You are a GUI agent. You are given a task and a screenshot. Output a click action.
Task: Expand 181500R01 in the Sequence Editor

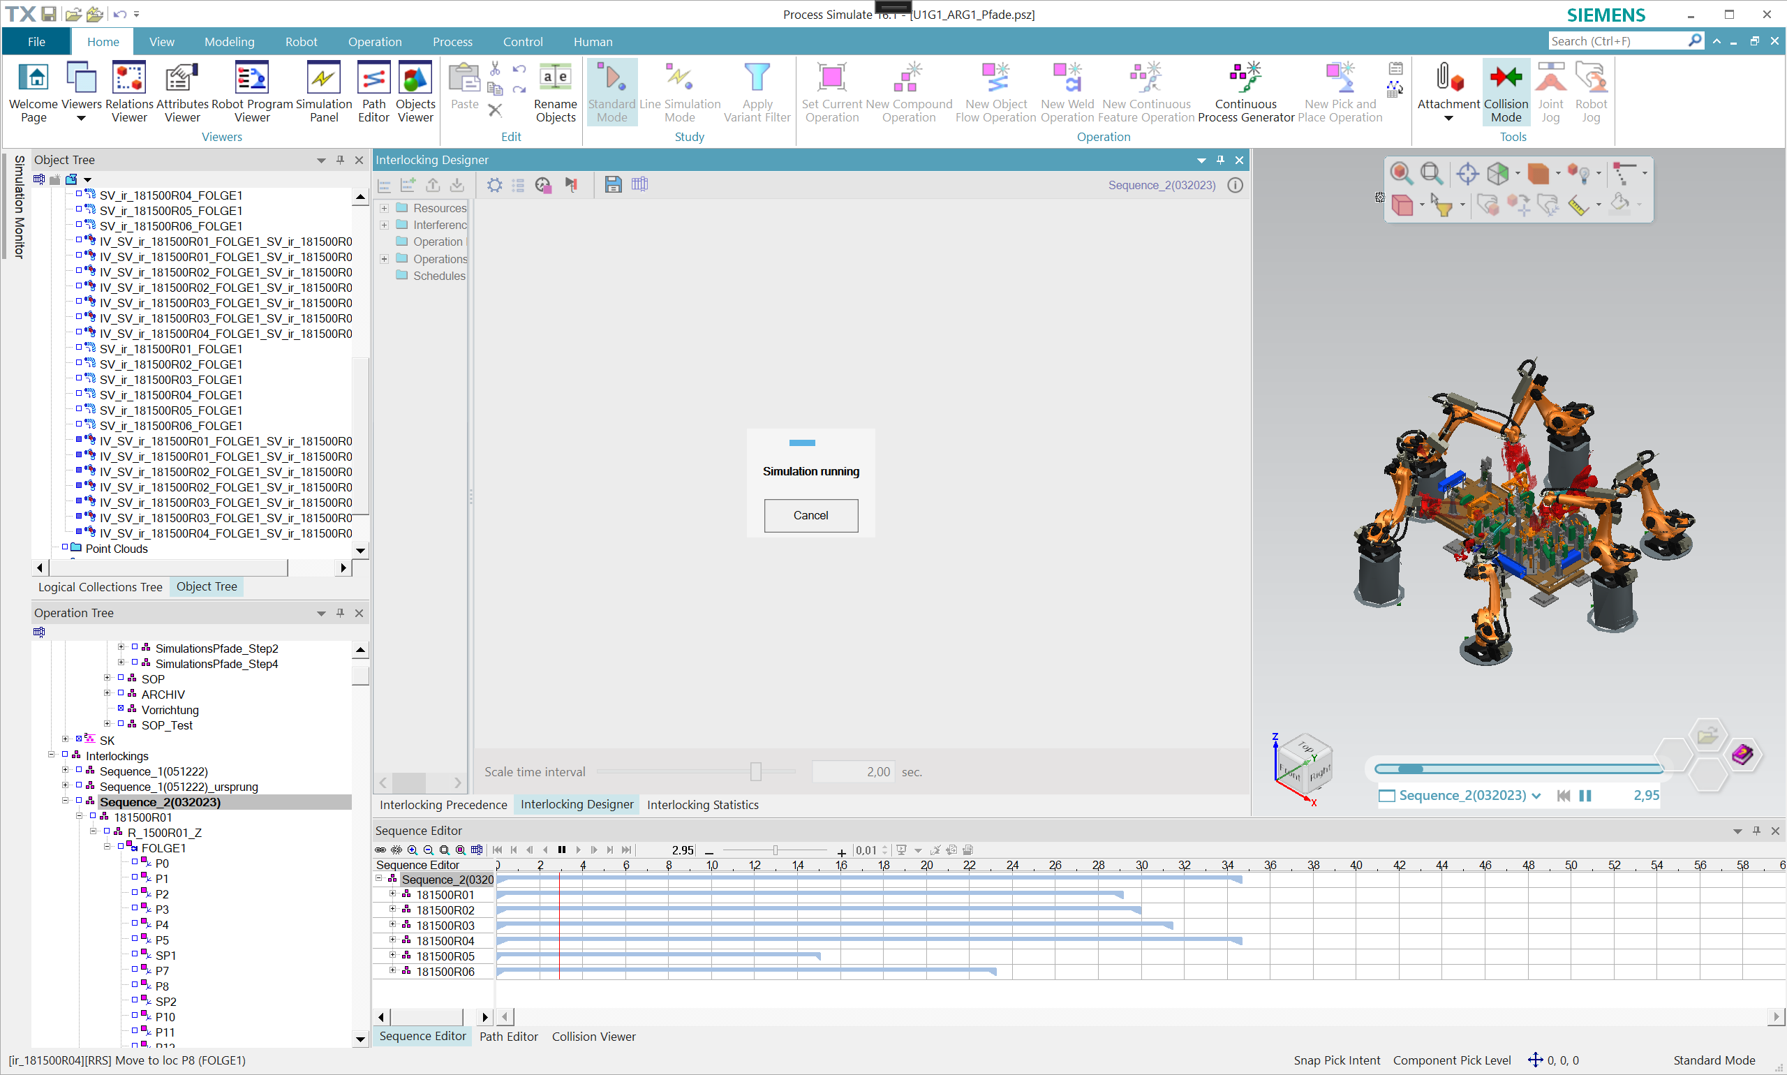[392, 894]
